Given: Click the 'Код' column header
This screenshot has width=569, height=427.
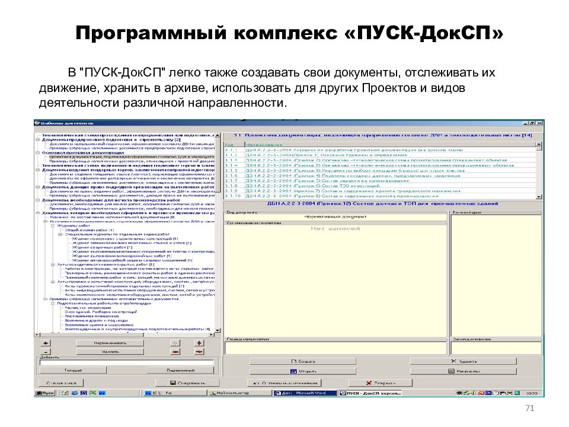Looking at the screenshot, I should (x=234, y=145).
